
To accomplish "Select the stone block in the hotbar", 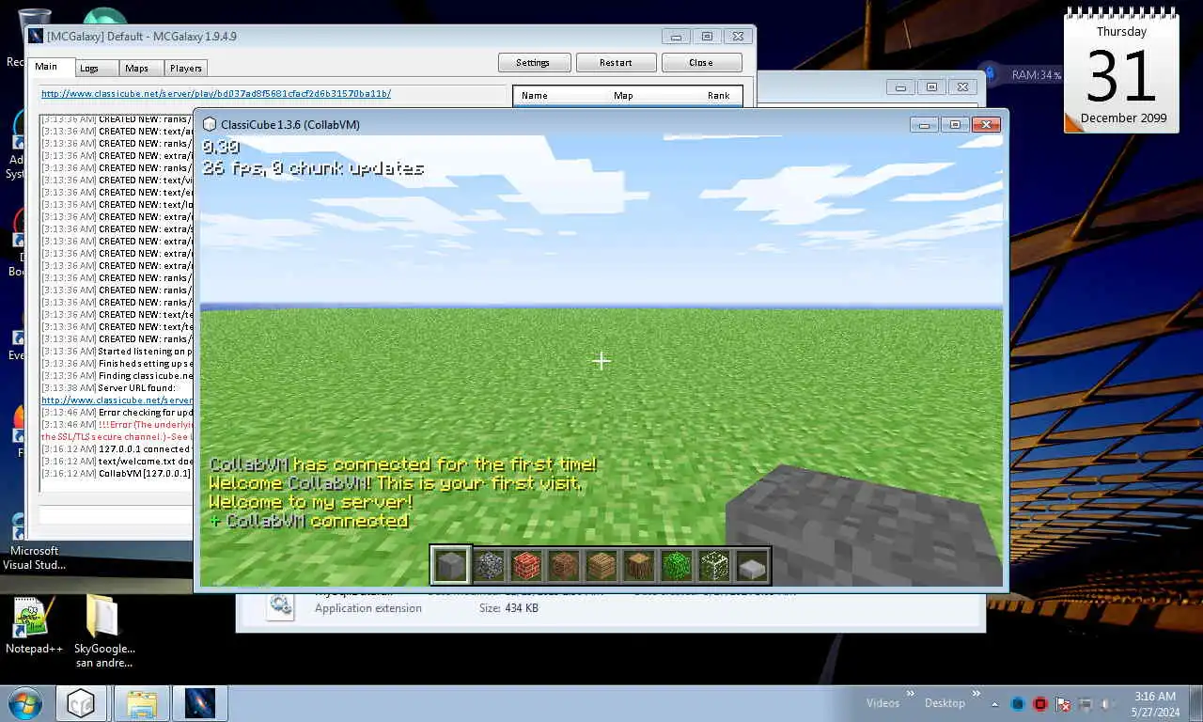I will point(451,565).
